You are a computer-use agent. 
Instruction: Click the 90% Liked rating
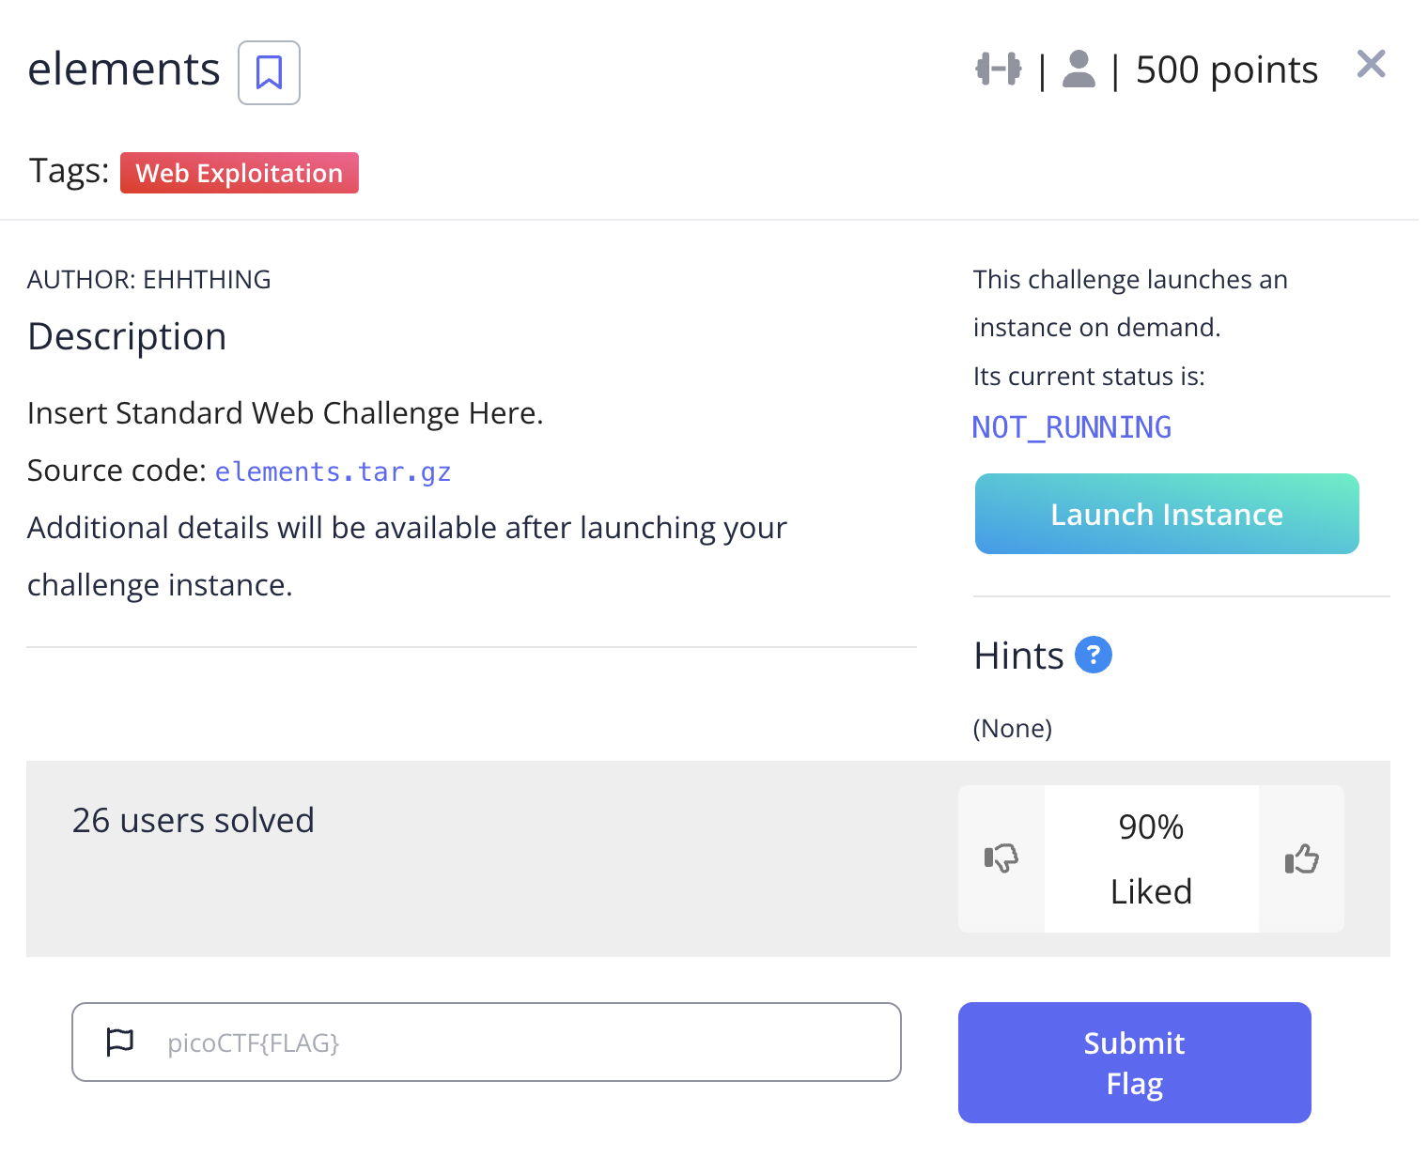(x=1151, y=858)
